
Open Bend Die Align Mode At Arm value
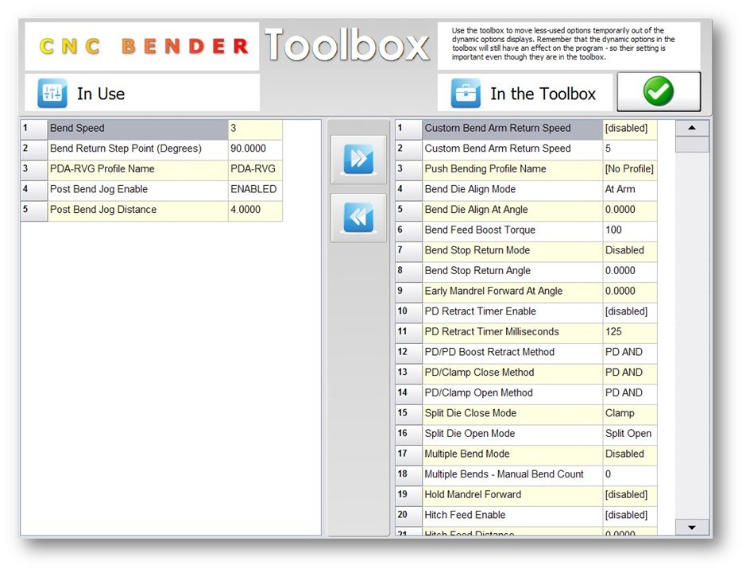629,190
